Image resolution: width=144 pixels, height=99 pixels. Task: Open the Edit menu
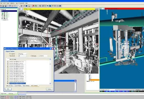click(x=4, y=3)
